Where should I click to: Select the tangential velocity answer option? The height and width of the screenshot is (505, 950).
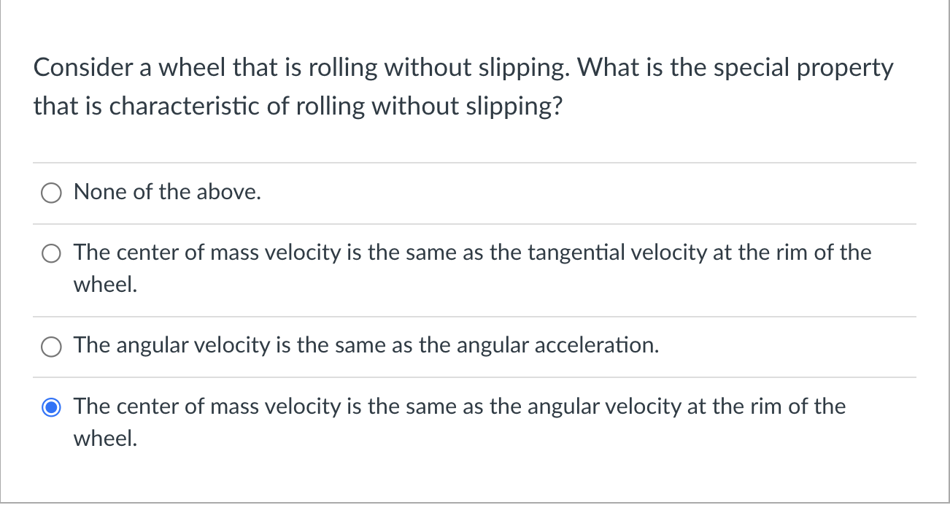tap(51, 253)
